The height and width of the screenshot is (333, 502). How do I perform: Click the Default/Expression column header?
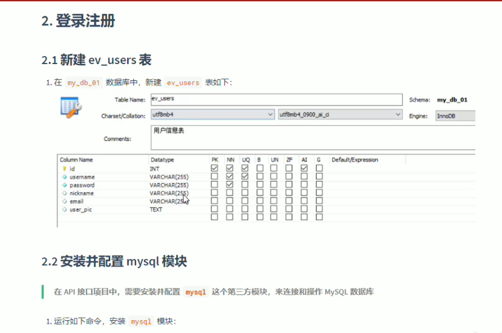[x=355, y=160]
